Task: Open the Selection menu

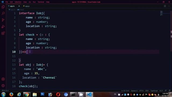Action: click(x=18, y=2)
